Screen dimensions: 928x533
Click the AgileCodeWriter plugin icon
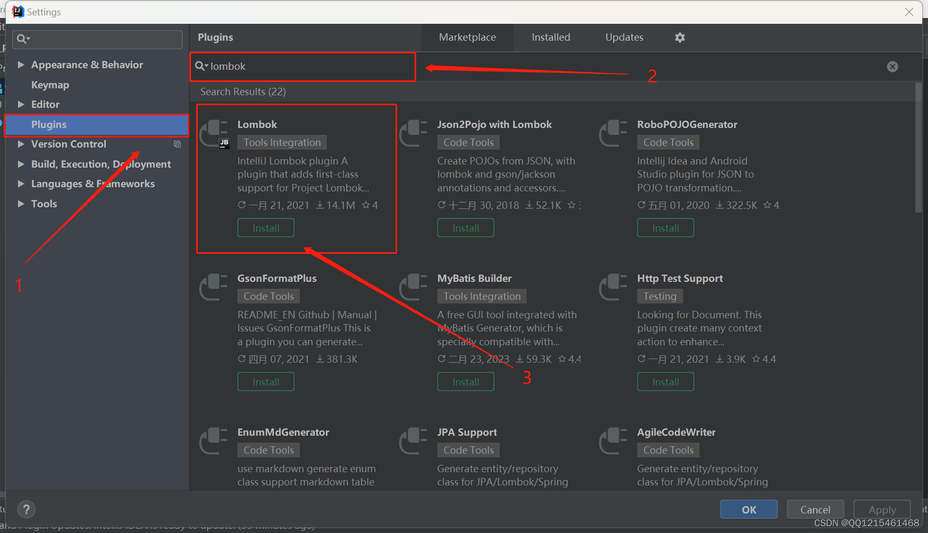point(613,441)
